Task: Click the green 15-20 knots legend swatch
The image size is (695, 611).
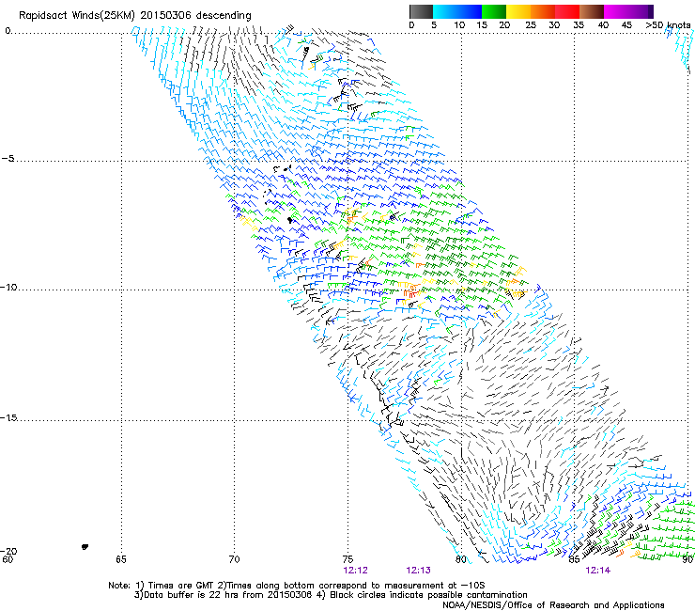Action: 494,11
